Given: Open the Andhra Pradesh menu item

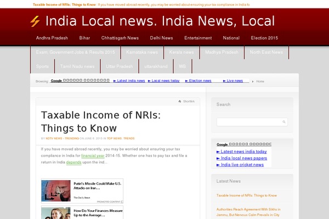Looking at the screenshot, I should click(52, 38).
